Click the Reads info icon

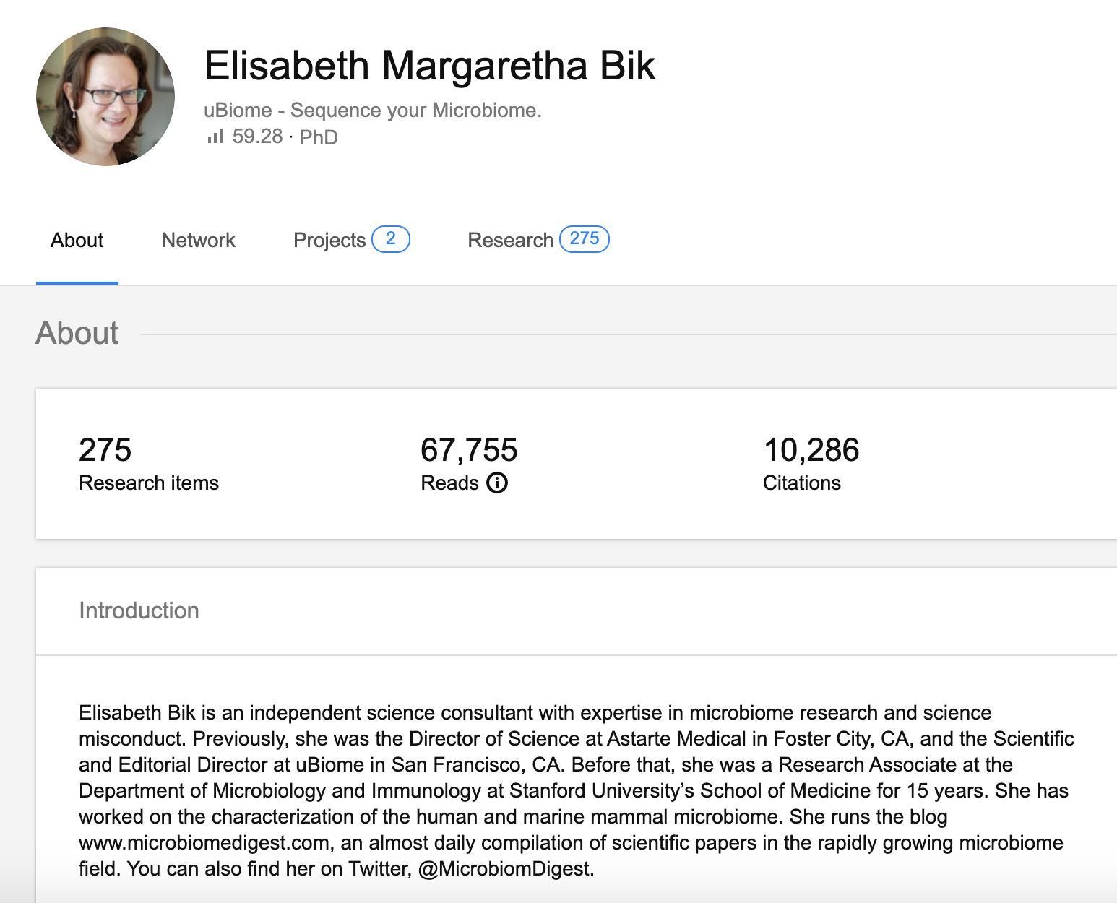tap(497, 483)
